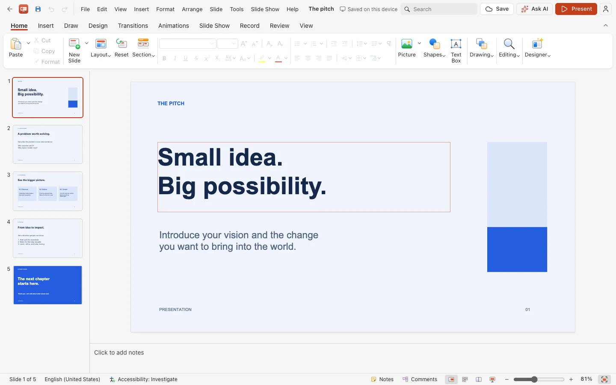616x385 pixels.
Task: Click the Ask AI button
Action: click(x=534, y=9)
